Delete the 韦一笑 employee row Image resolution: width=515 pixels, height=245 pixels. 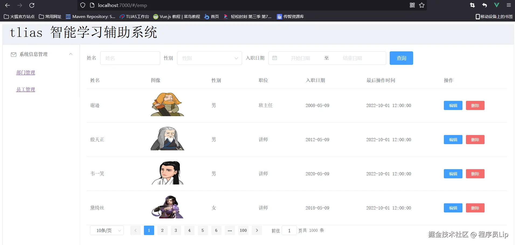pos(475,174)
